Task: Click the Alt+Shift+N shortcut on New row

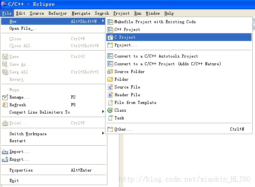Action: point(84,21)
